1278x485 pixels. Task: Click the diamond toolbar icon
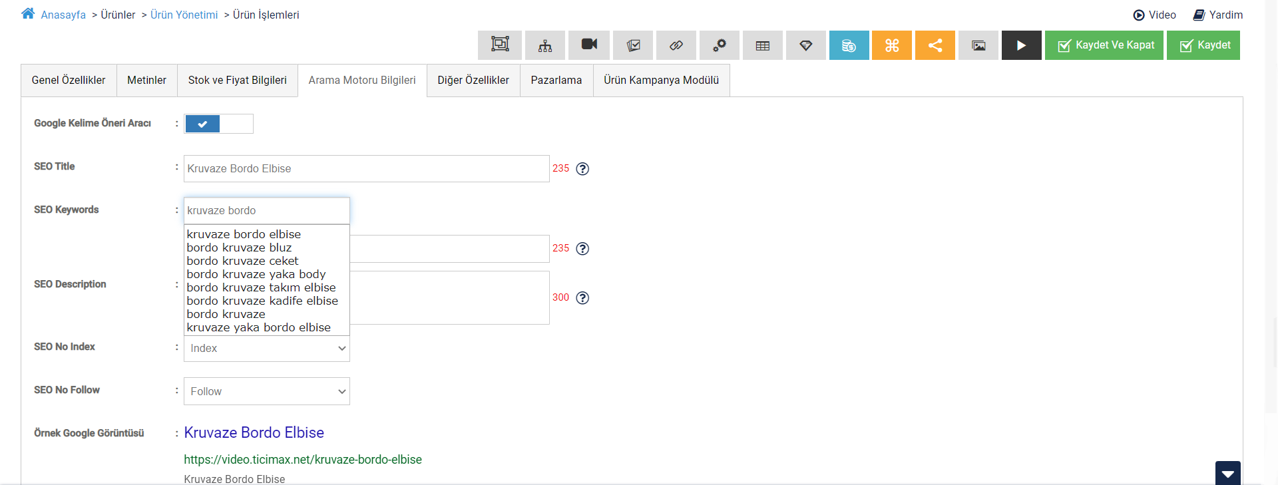pyautogui.click(x=805, y=45)
